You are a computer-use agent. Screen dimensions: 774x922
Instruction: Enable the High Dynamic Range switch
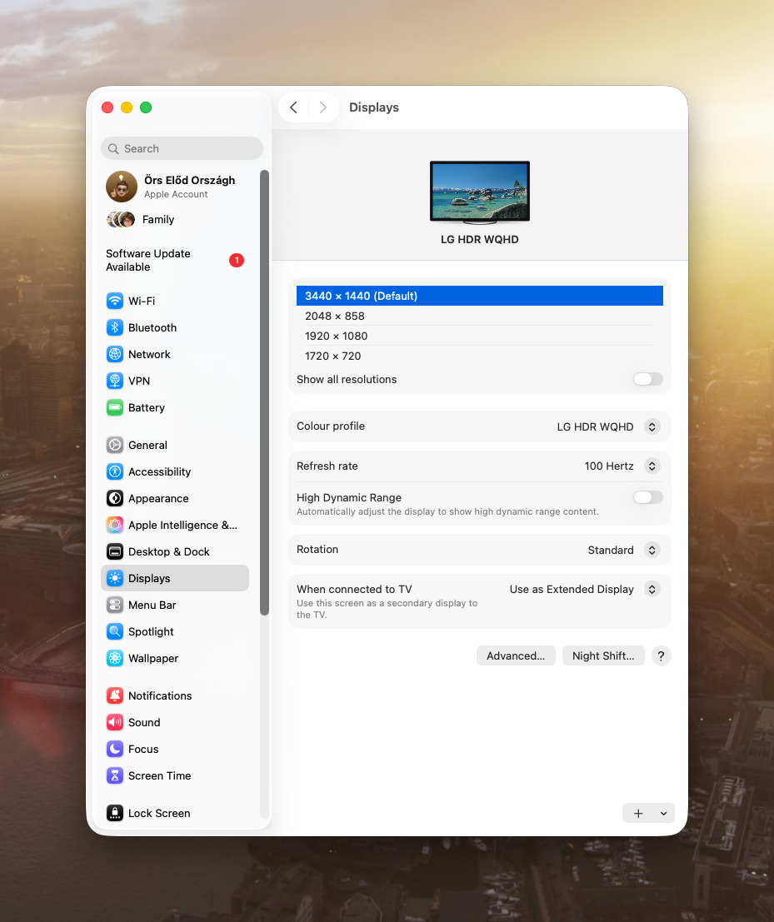pos(647,497)
